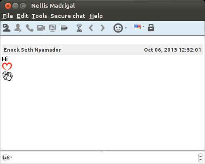Start a voice call with phone icon
This screenshot has height=164, width=205.
pyautogui.click(x=30, y=28)
